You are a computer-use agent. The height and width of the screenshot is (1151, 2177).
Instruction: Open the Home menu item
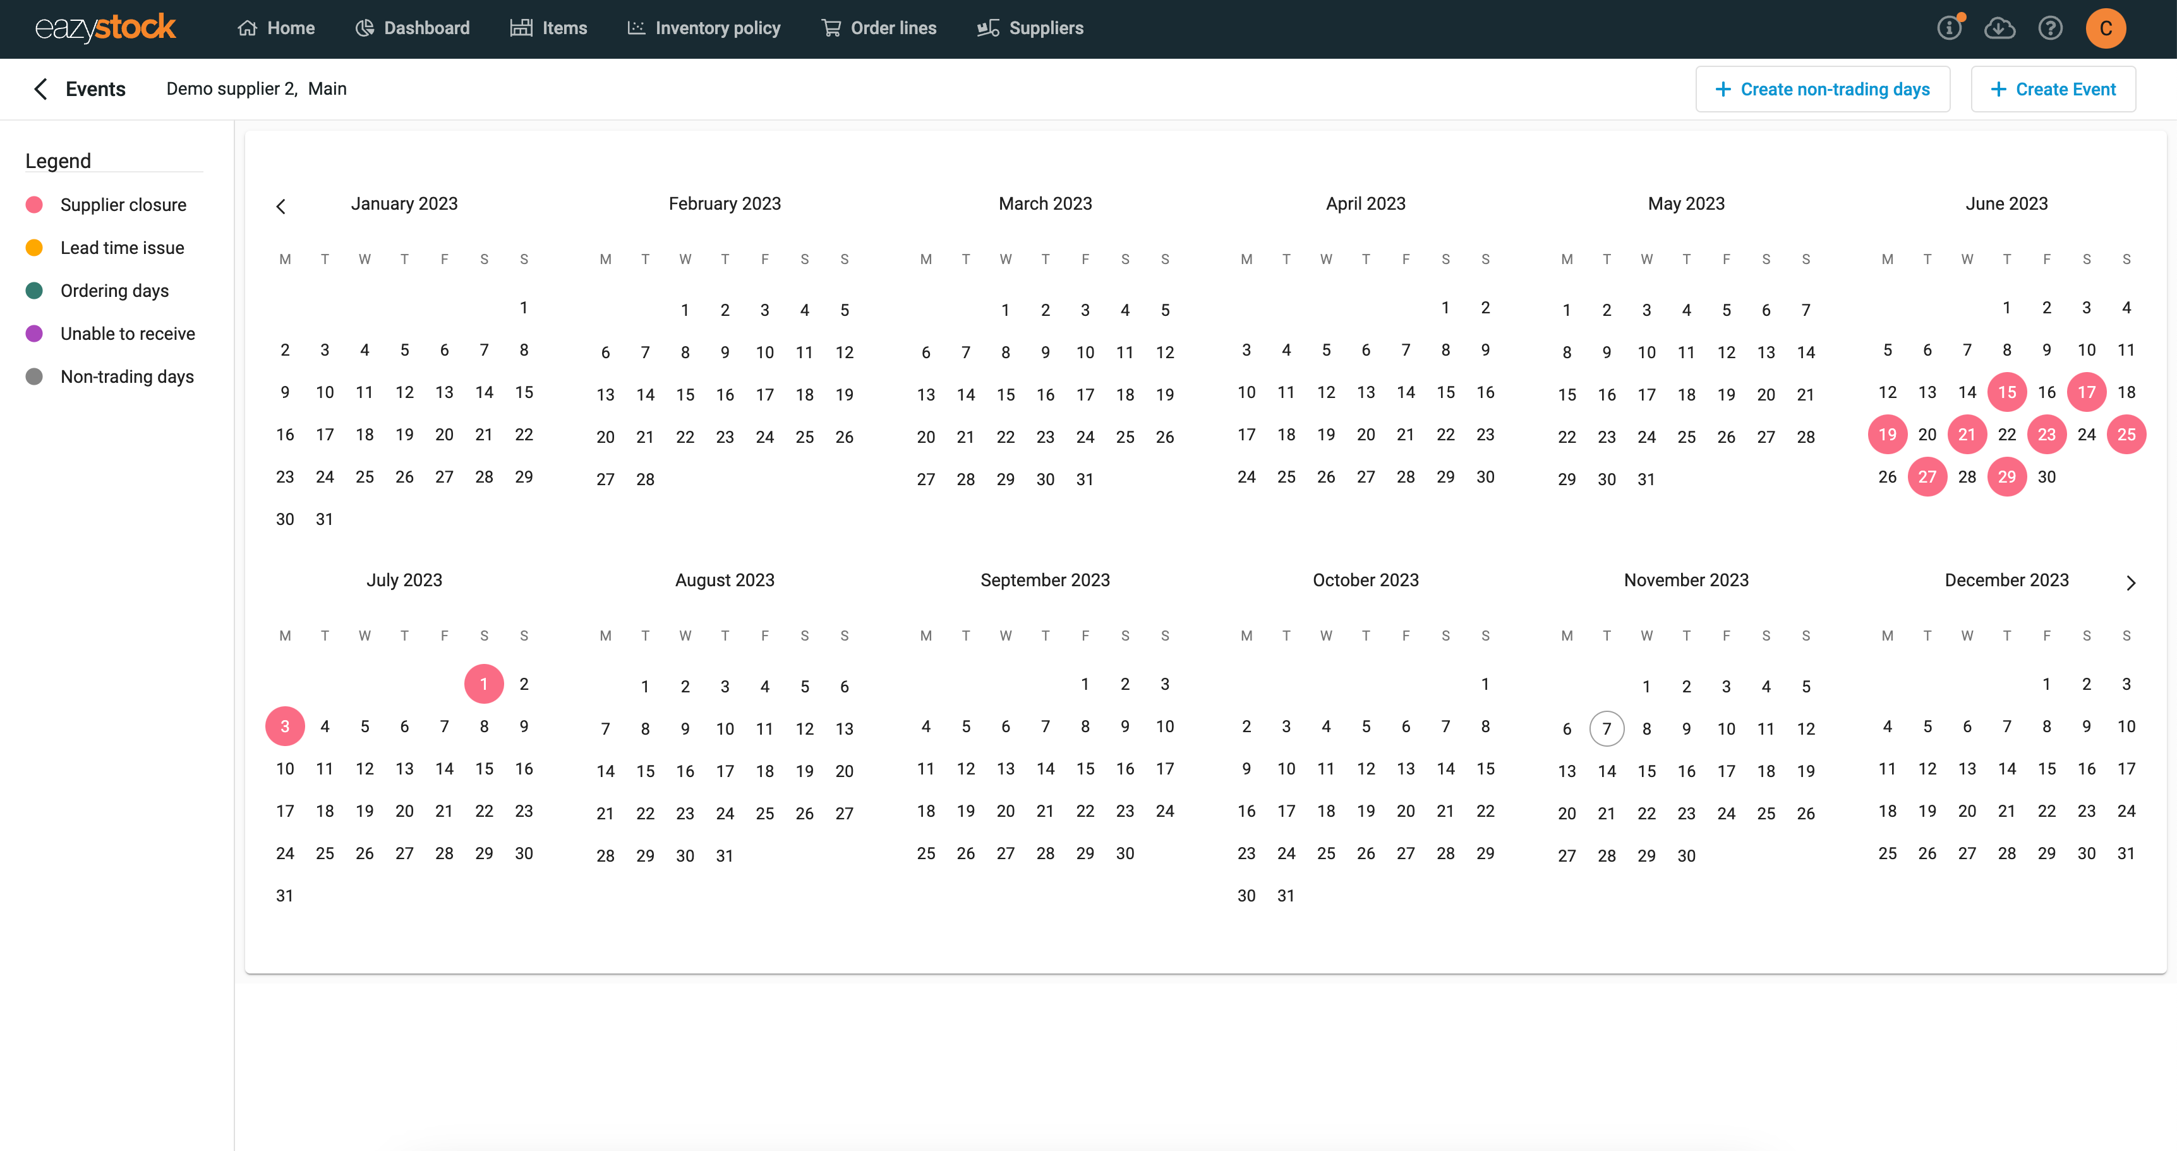(x=276, y=28)
